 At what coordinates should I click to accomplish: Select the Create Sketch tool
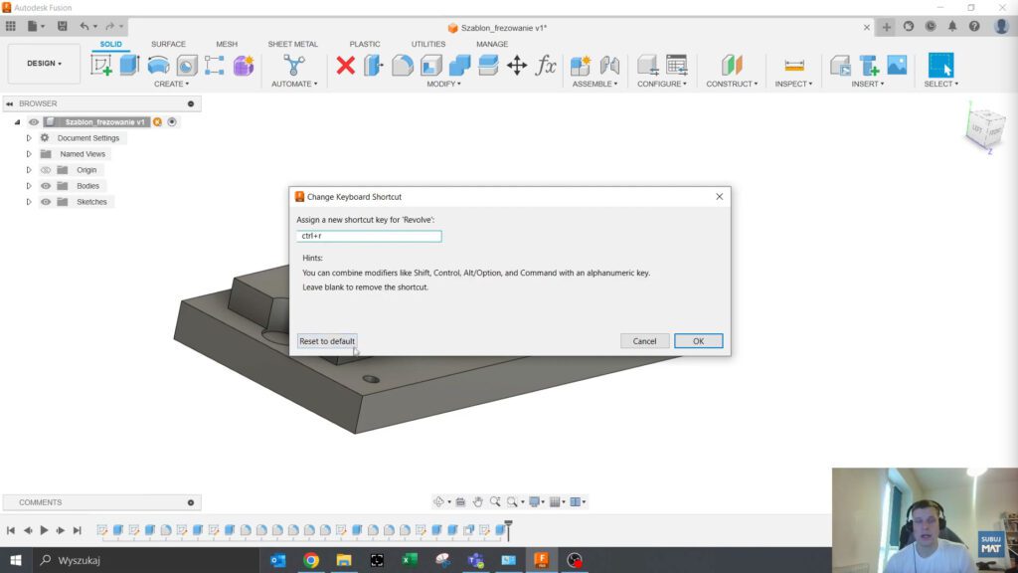coord(101,65)
